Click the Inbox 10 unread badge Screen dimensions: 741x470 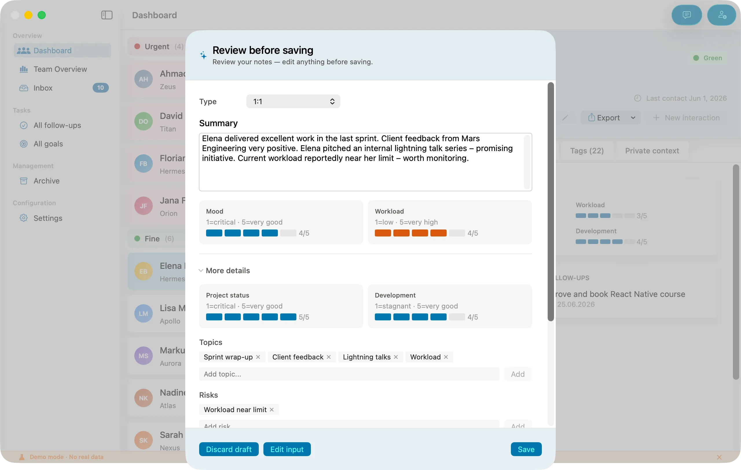click(x=100, y=88)
